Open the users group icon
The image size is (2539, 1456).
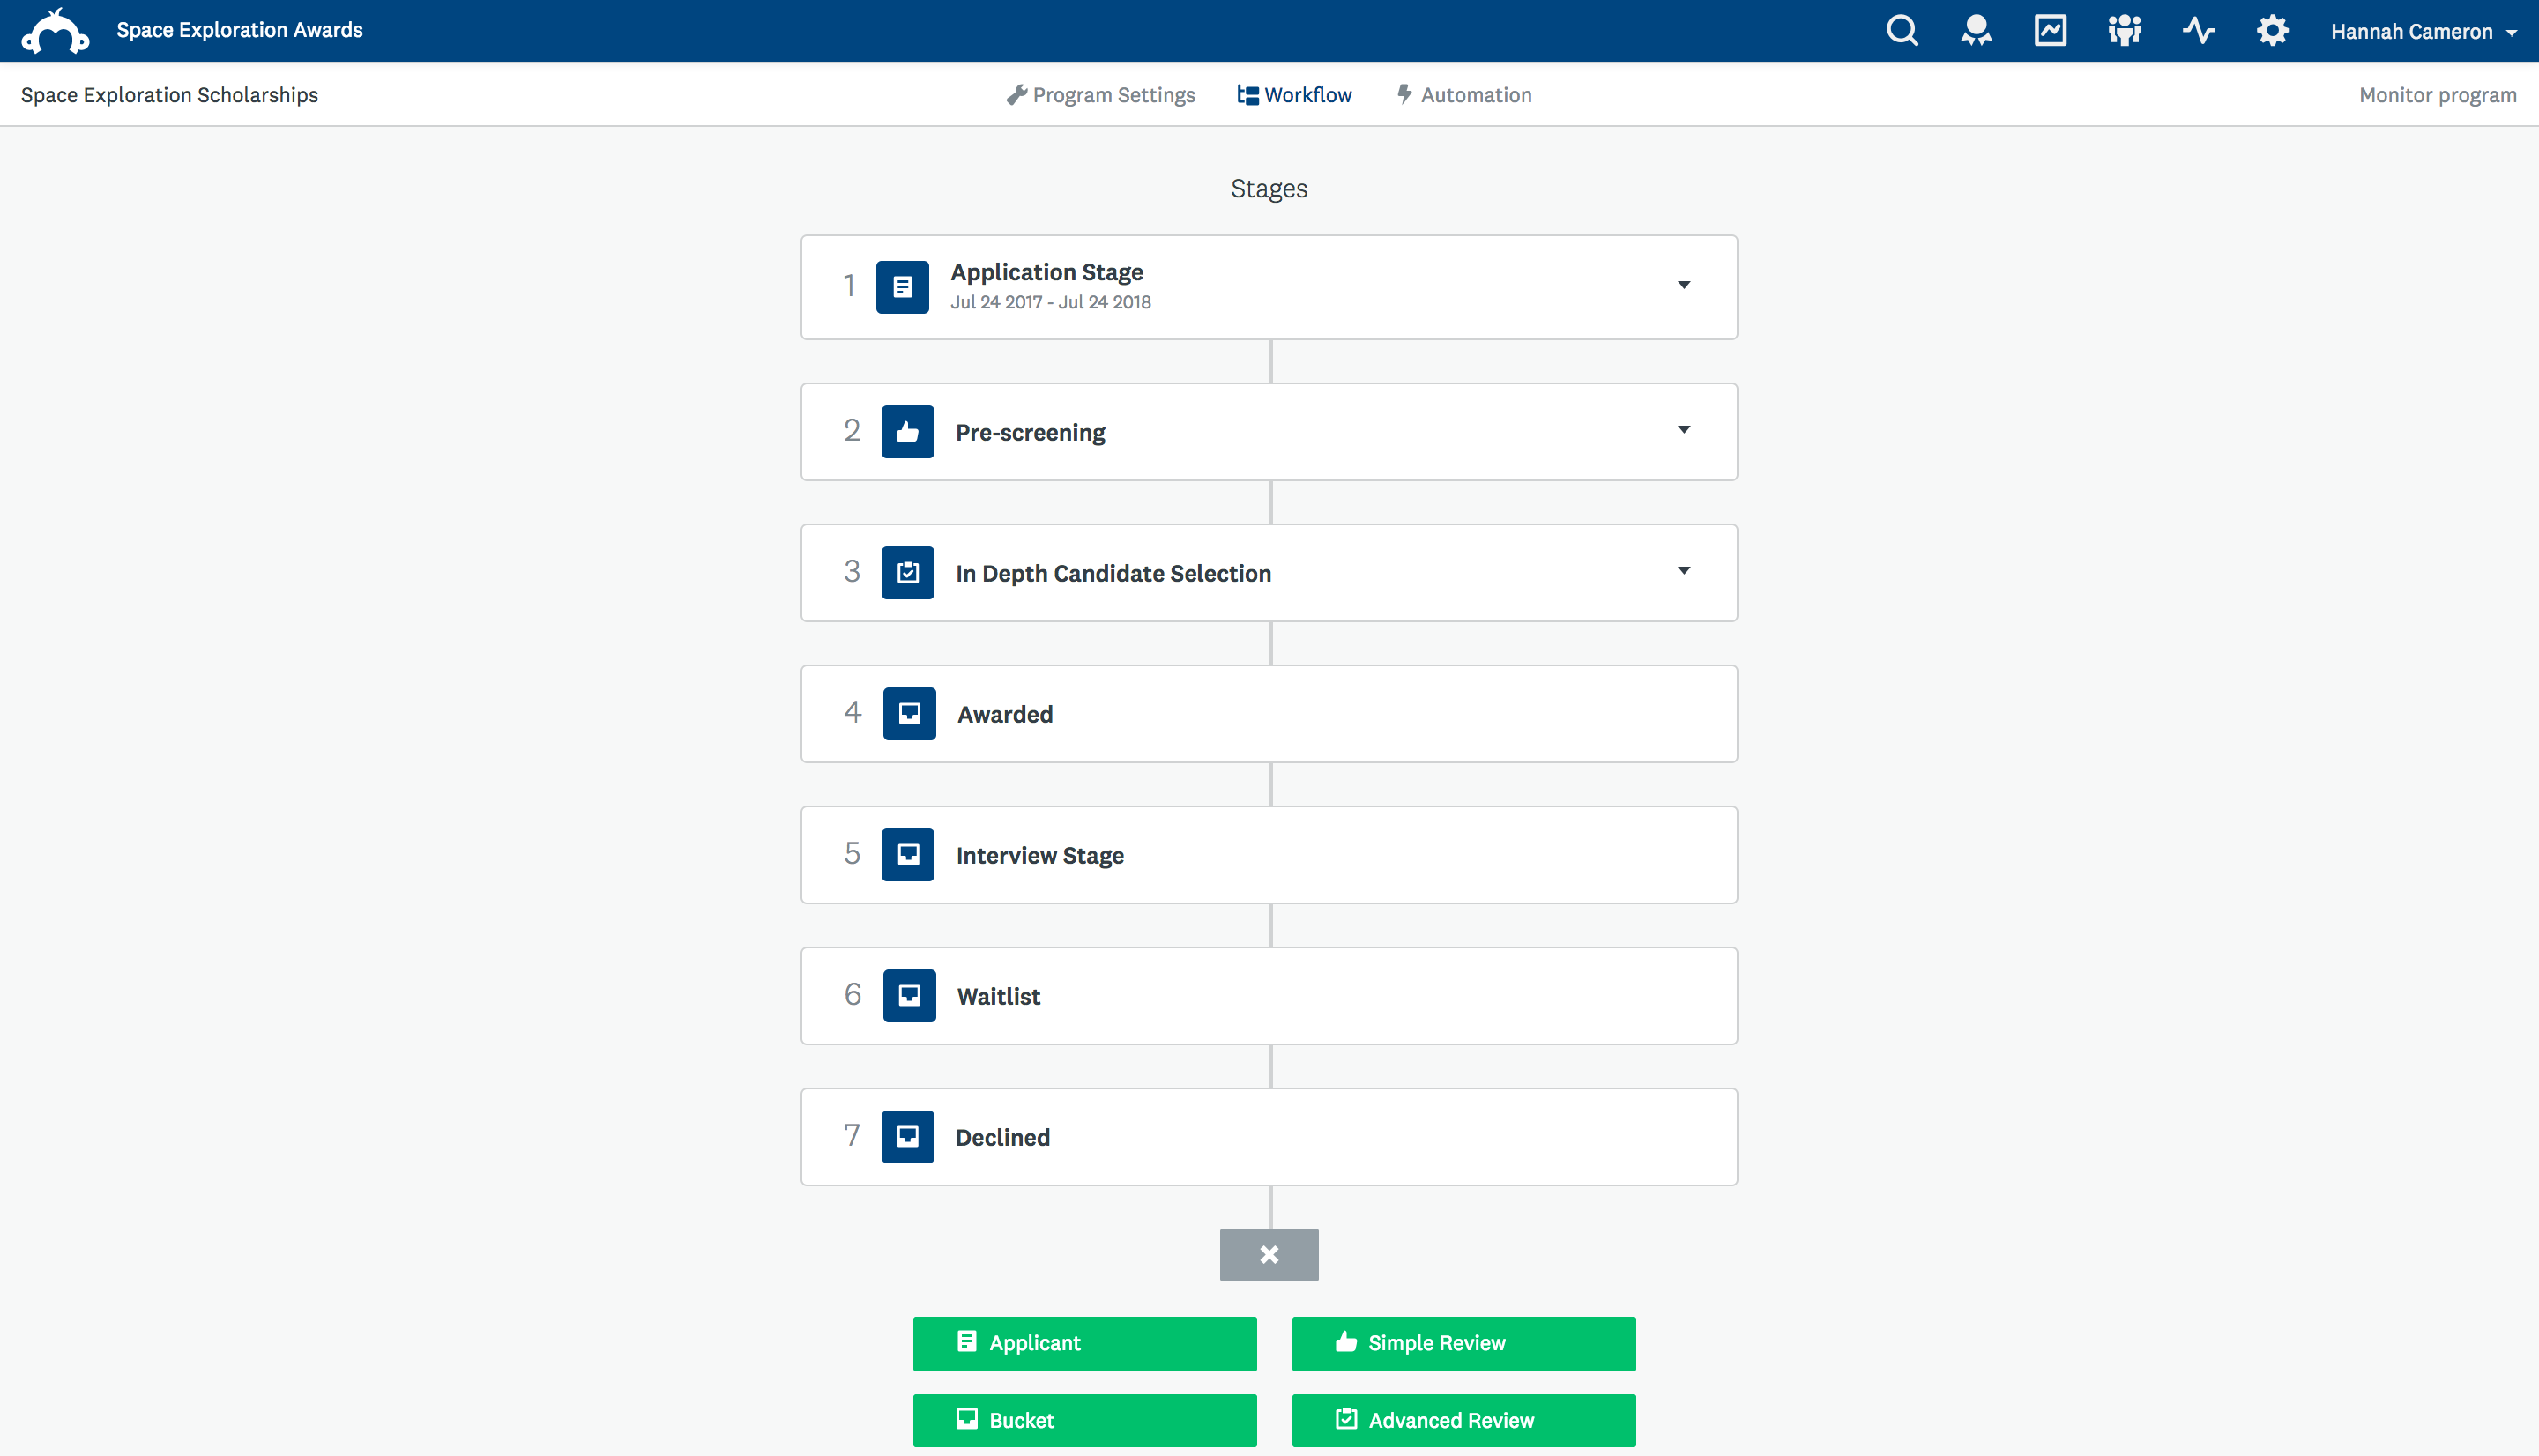tap(2124, 31)
